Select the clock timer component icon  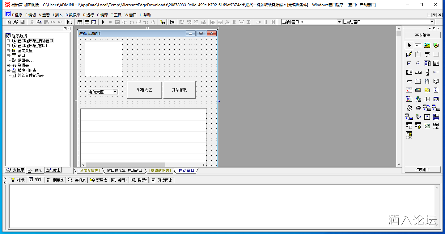(409, 108)
